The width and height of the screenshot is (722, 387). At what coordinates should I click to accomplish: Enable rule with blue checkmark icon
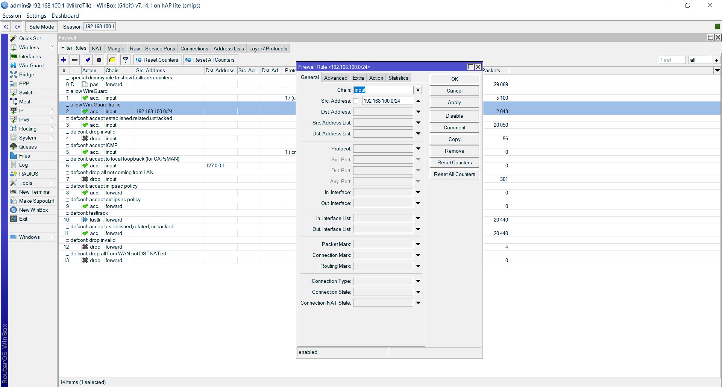(x=88, y=60)
